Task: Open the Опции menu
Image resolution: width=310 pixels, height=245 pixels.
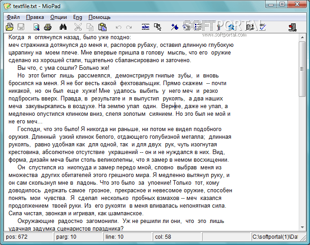Action: coord(58,17)
